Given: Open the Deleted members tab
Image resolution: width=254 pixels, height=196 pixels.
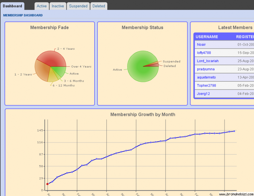Looking at the screenshot, I should click(x=99, y=6).
